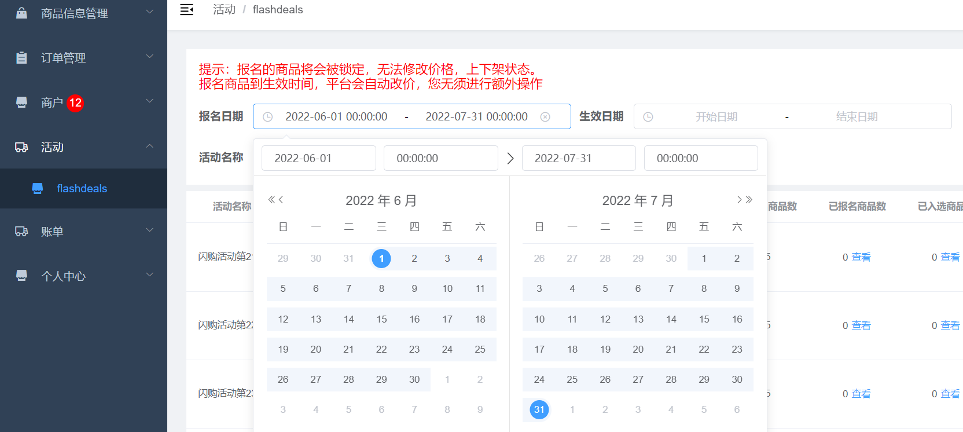Select July 4 in the right calendar
963x432 pixels.
point(572,288)
